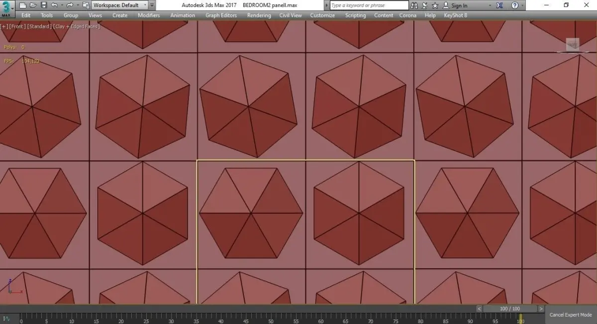Click the [+] viewport general label
This screenshot has height=324, width=597.
(4, 26)
